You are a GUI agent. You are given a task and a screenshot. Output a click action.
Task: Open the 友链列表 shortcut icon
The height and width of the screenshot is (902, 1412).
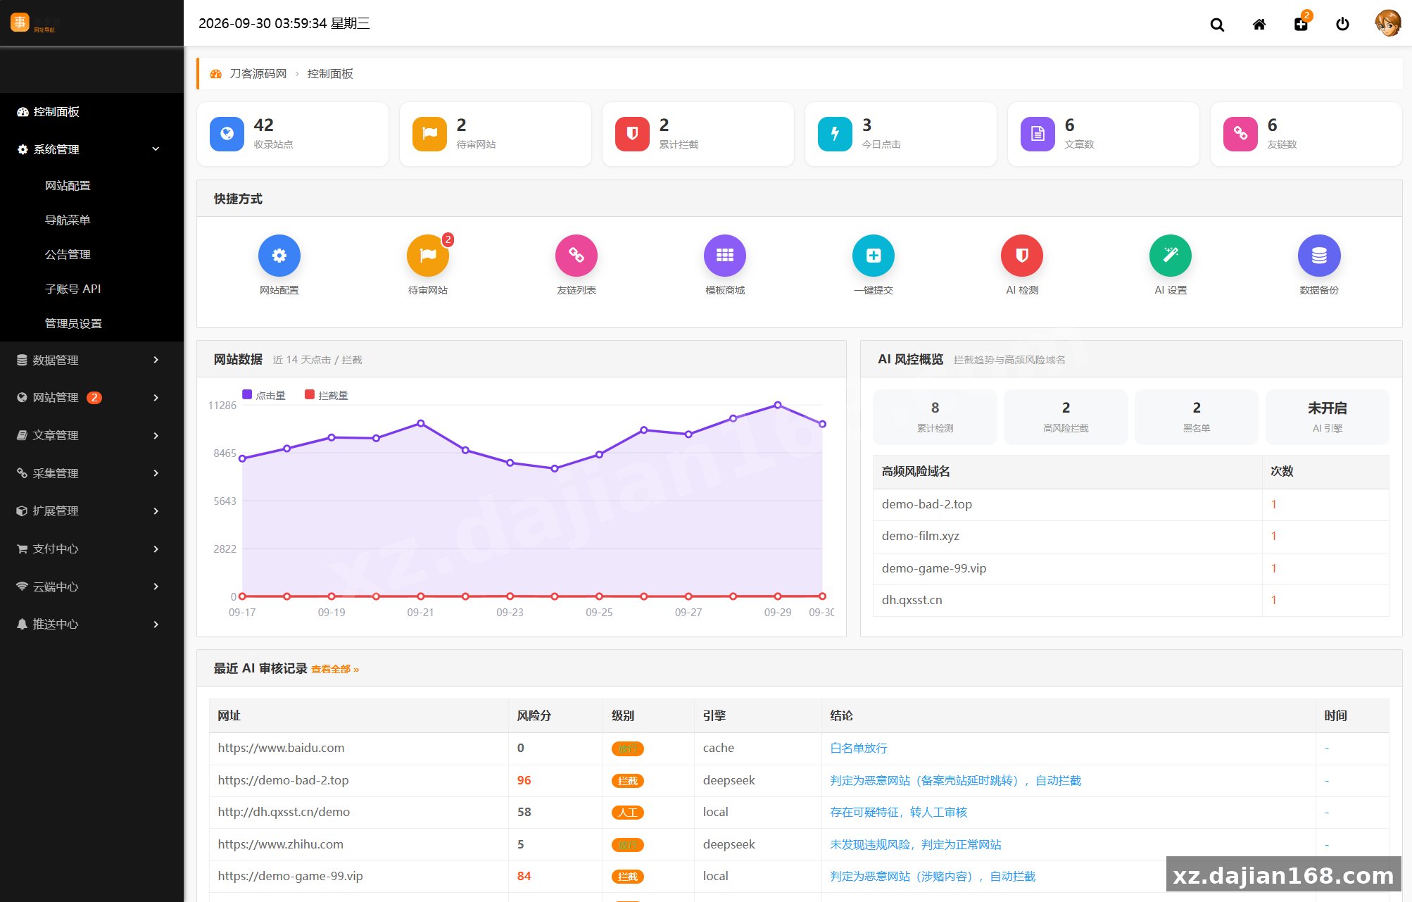click(x=576, y=256)
